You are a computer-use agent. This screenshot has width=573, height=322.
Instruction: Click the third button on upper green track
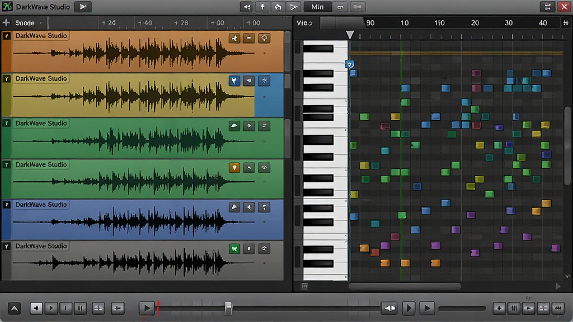(264, 126)
